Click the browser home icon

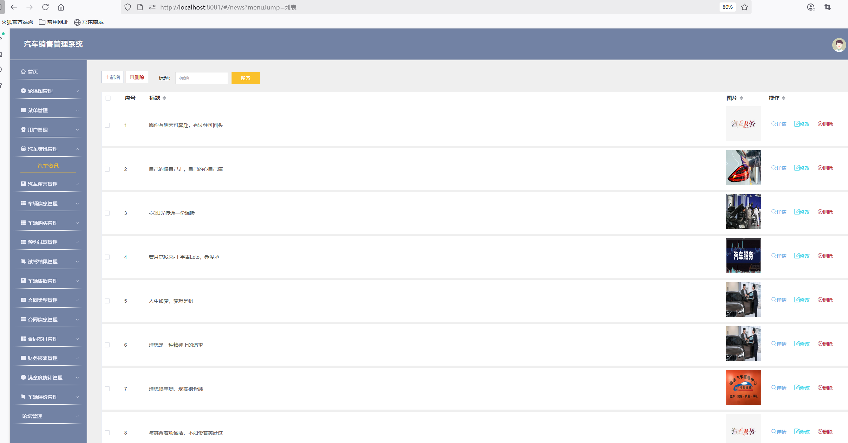pyautogui.click(x=61, y=7)
